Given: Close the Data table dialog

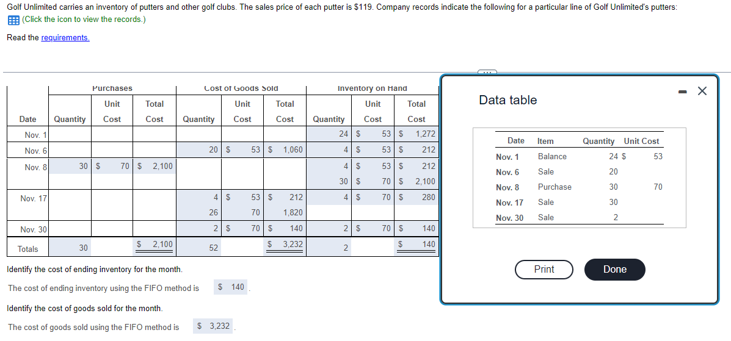Looking at the screenshot, I should tap(702, 92).
